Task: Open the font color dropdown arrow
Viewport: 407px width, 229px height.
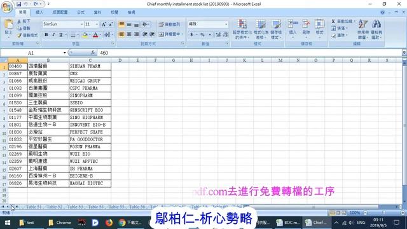Action: pyautogui.click(x=100, y=34)
